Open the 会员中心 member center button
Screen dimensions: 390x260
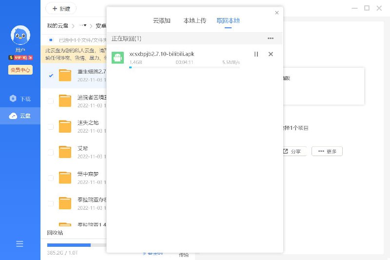(x=20, y=70)
